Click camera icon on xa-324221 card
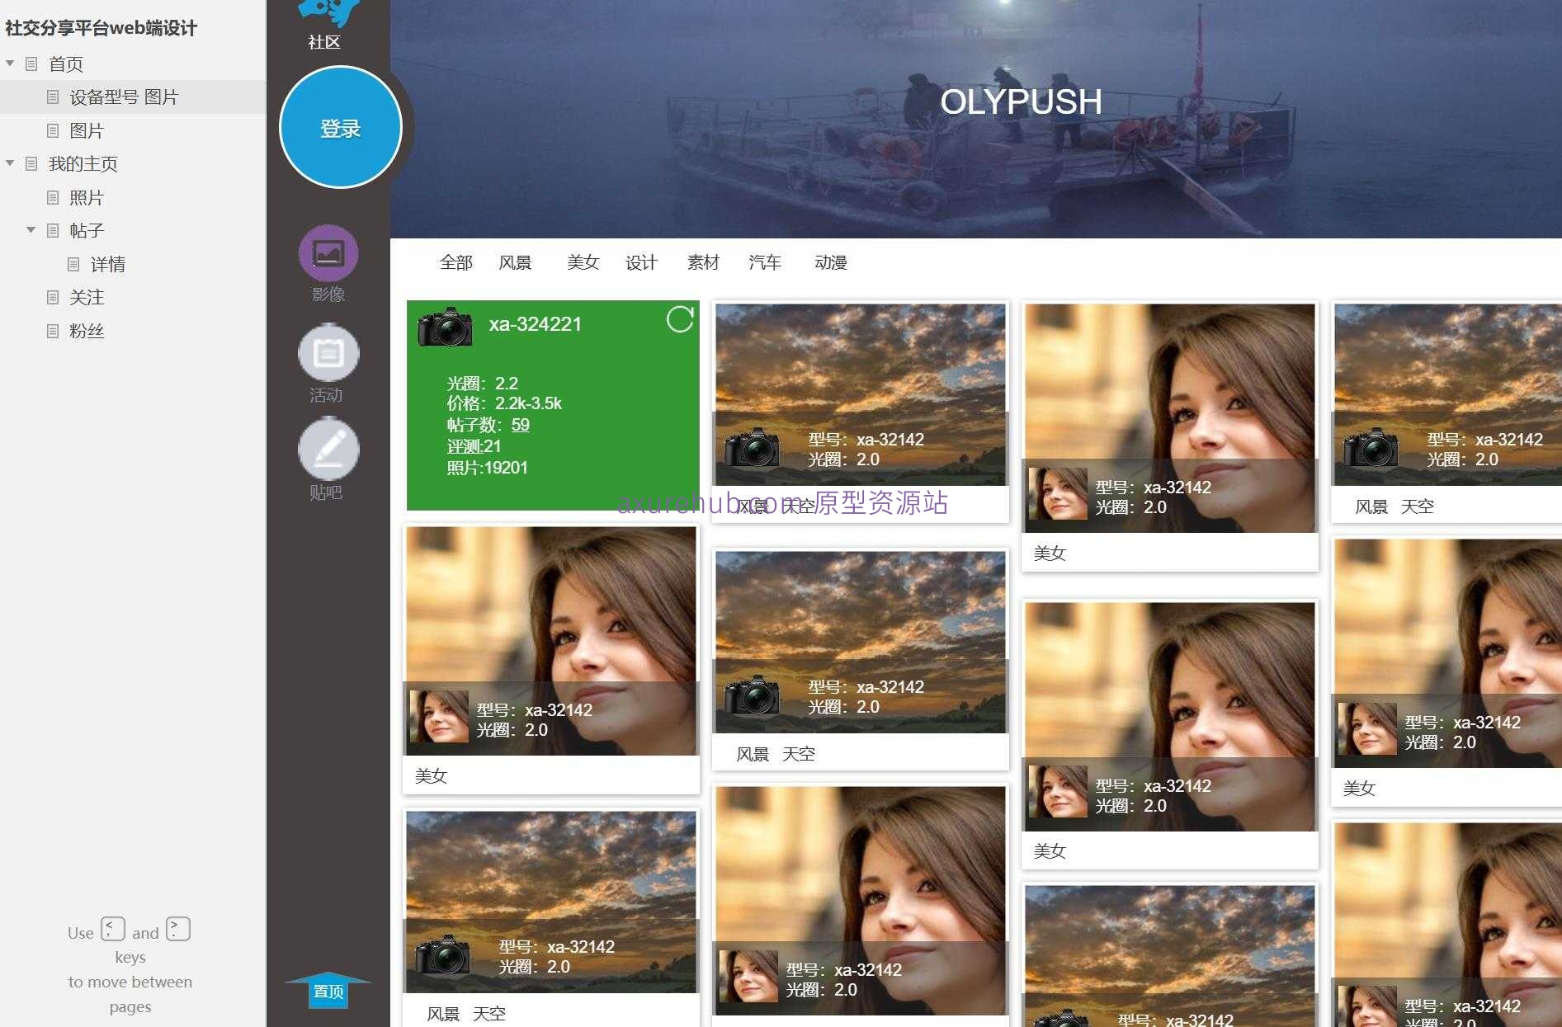Viewport: 1562px width, 1027px height. [445, 327]
